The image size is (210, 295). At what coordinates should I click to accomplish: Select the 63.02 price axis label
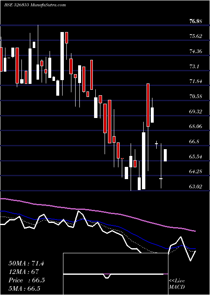tap(196, 186)
